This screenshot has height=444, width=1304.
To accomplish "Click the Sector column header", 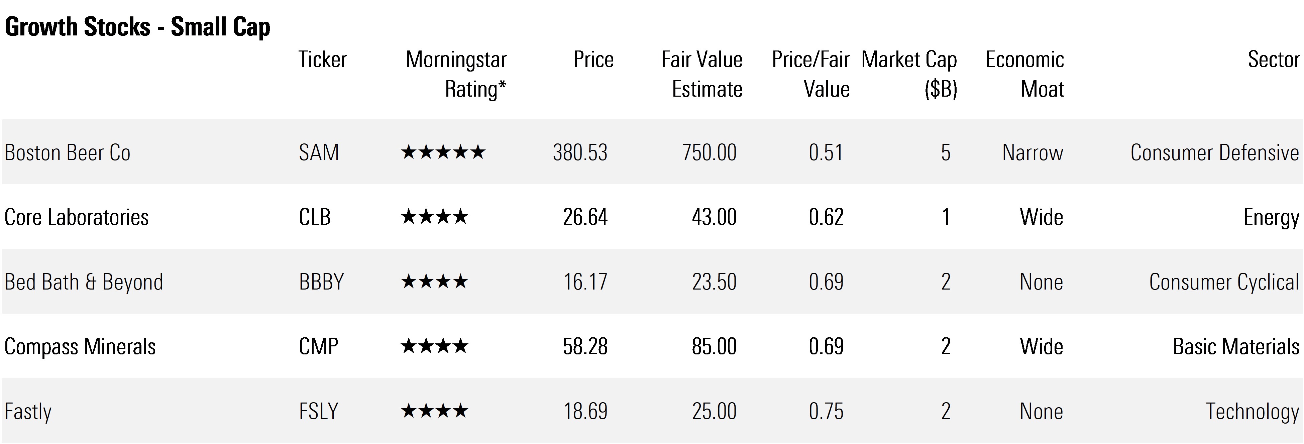I will pos(1273,60).
